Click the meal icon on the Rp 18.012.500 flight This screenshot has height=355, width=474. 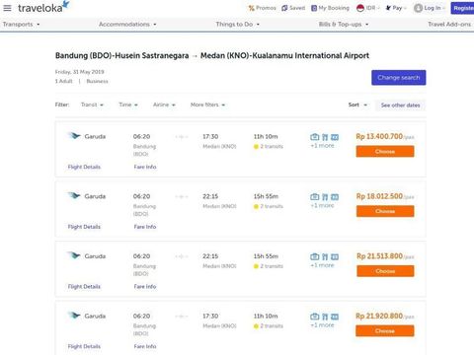click(325, 197)
